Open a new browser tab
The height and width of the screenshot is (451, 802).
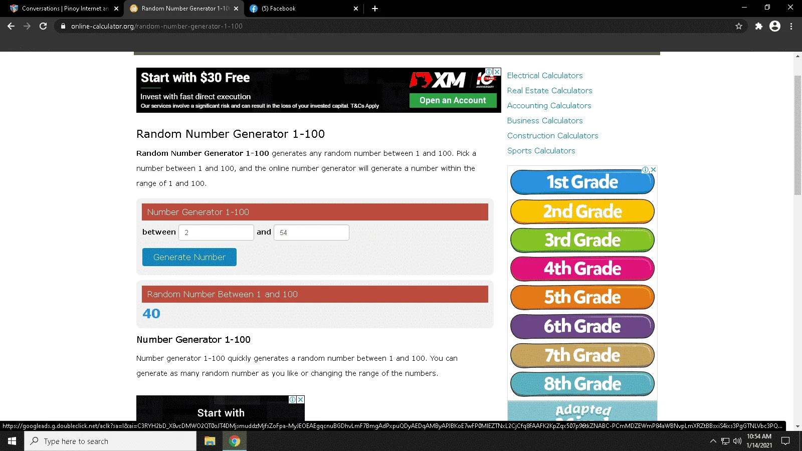pos(375,9)
